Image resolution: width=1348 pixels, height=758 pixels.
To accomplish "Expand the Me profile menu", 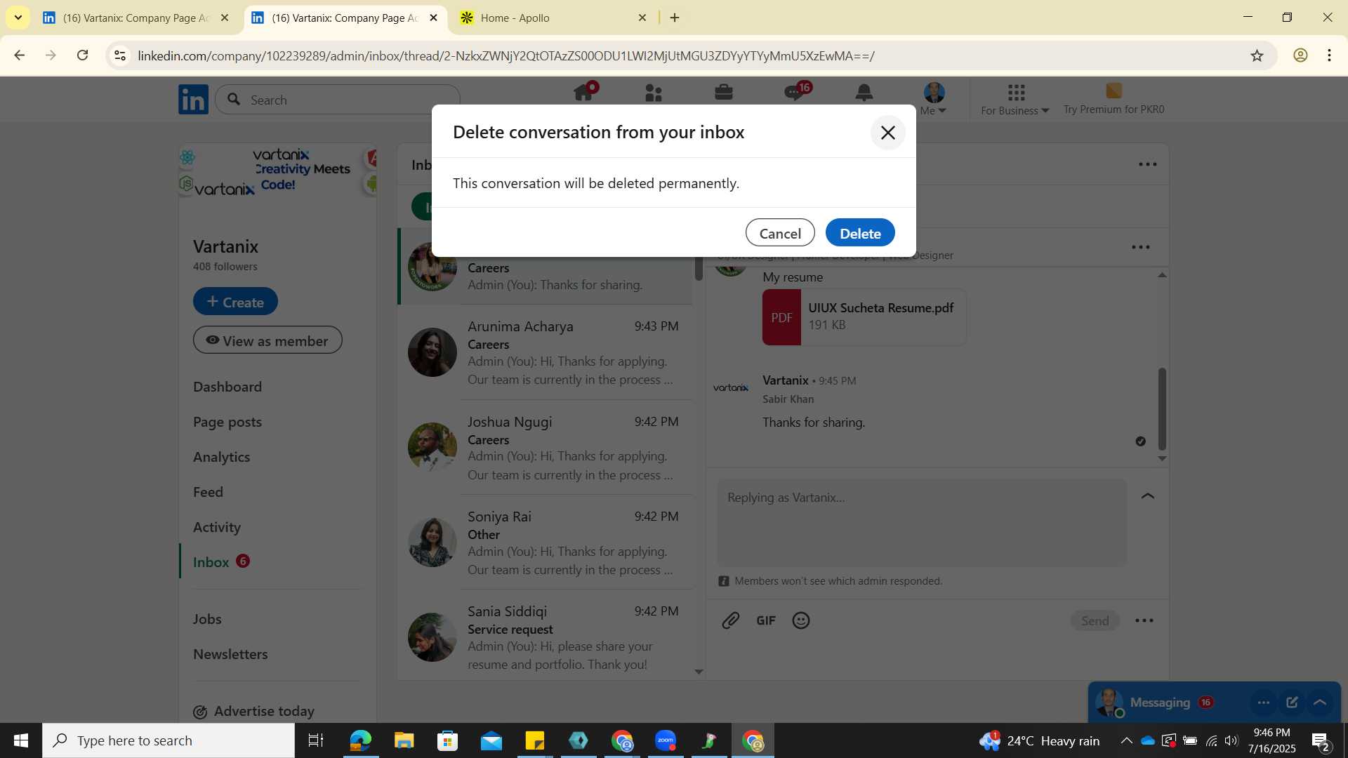I will [x=934, y=99].
